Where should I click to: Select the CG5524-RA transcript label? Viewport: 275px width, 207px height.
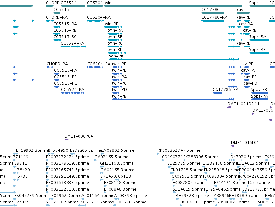coord(73,43)
